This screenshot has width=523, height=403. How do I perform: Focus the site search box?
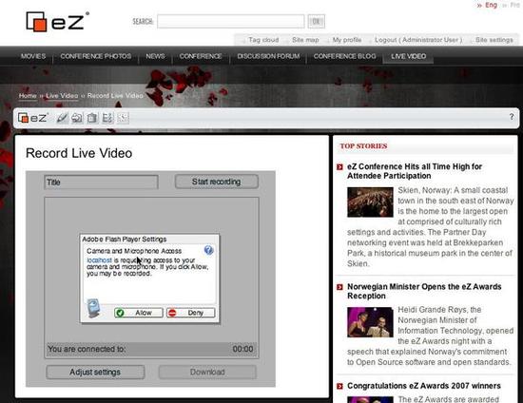pyautogui.click(x=231, y=21)
